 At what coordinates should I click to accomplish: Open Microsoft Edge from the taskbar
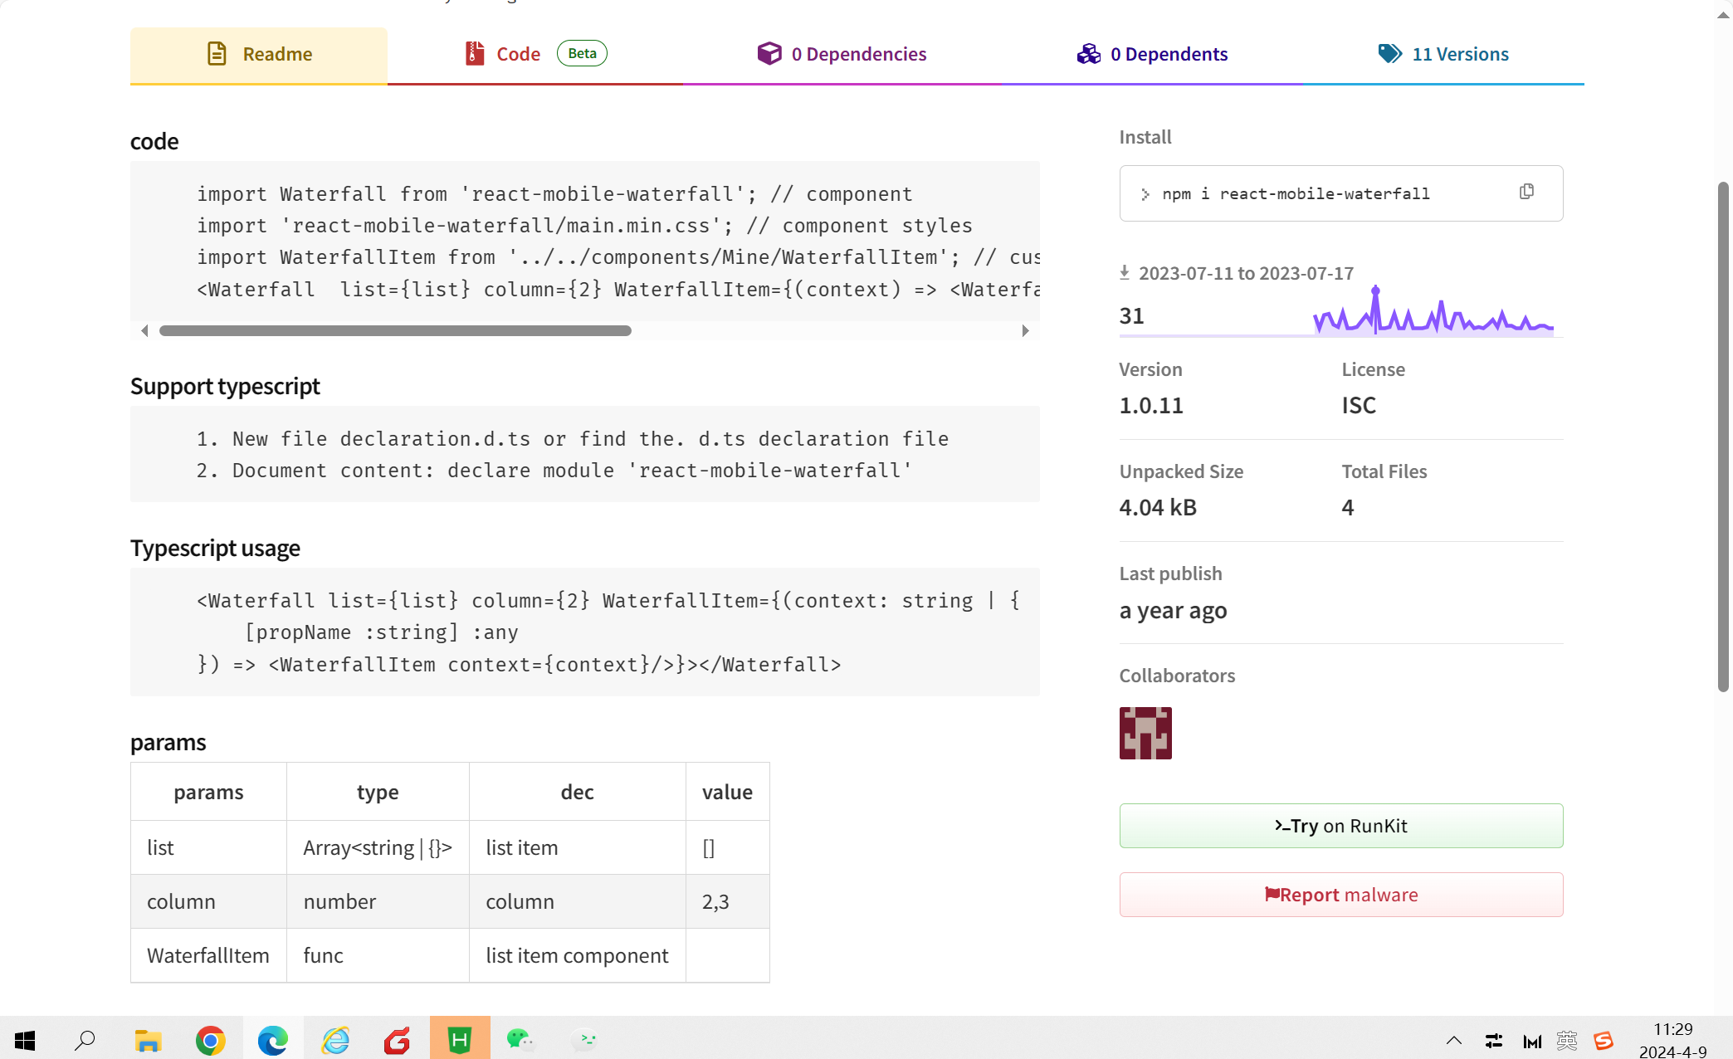point(273,1040)
